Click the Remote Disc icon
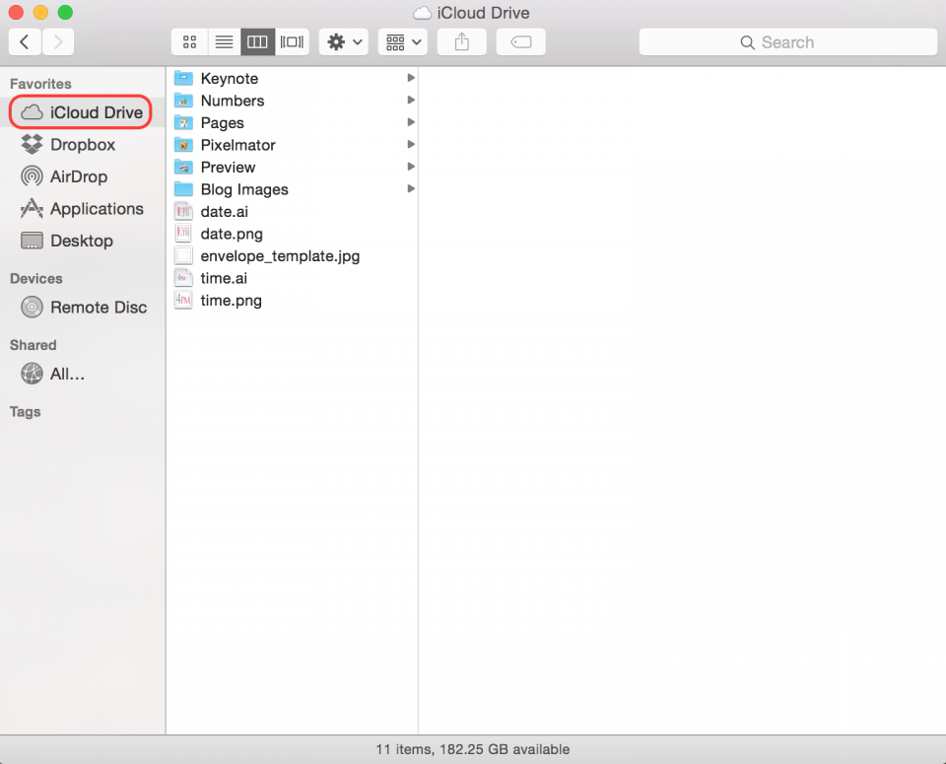This screenshot has width=946, height=764. (32, 308)
